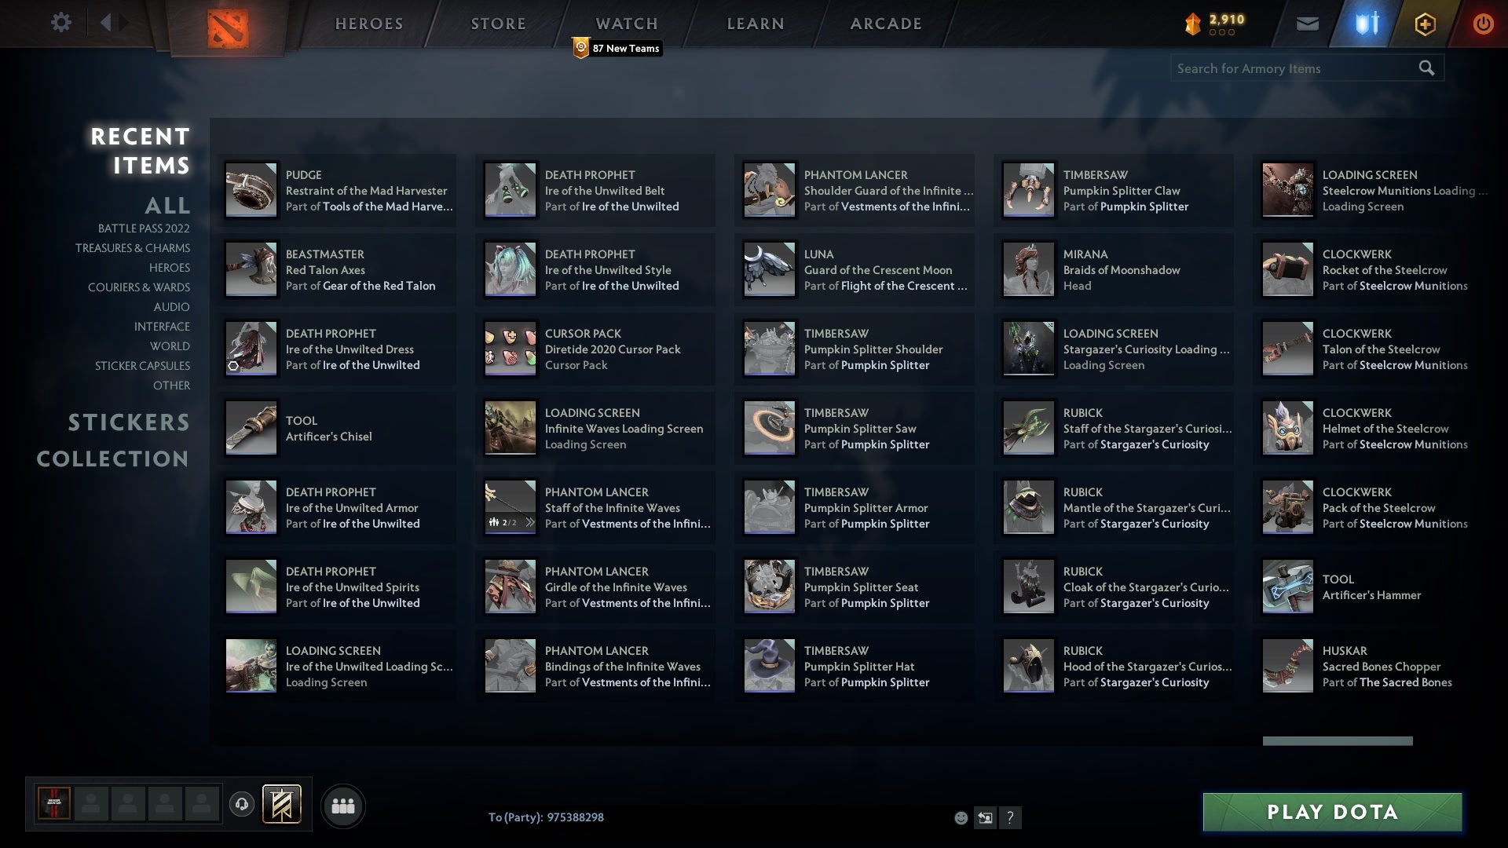The width and height of the screenshot is (1508, 848).
Task: Click the Search for Armory Items field
Action: (x=1292, y=68)
